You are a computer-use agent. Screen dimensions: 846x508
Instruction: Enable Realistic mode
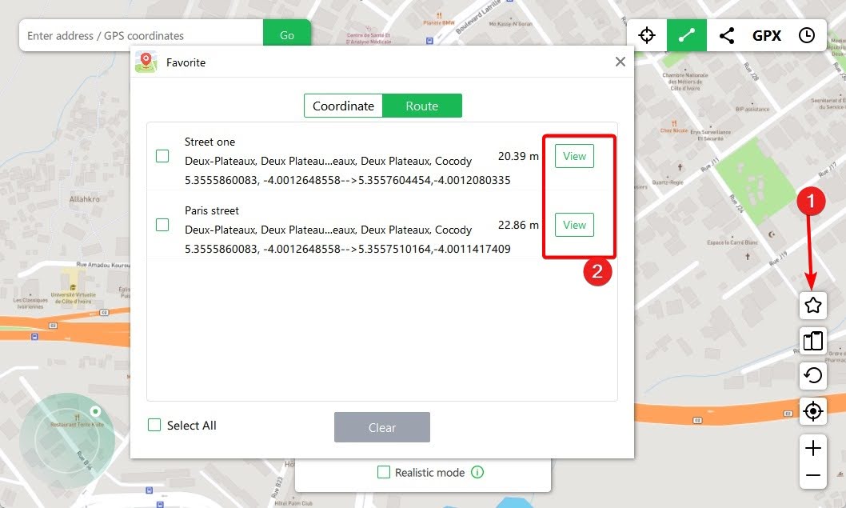click(383, 472)
